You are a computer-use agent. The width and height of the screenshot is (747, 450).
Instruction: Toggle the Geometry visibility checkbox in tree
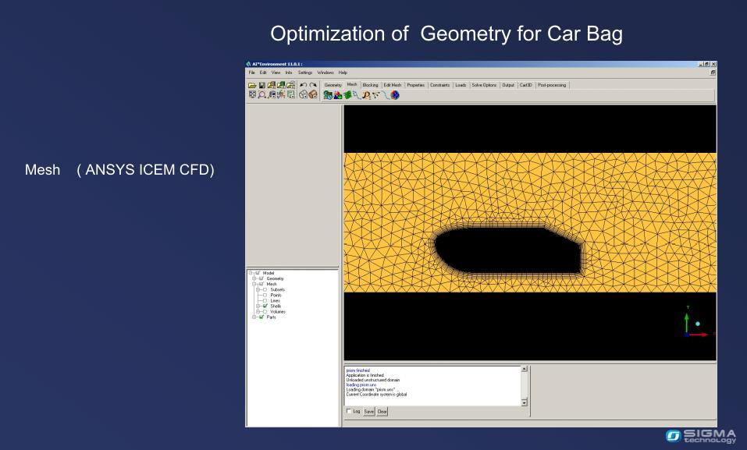coord(261,278)
